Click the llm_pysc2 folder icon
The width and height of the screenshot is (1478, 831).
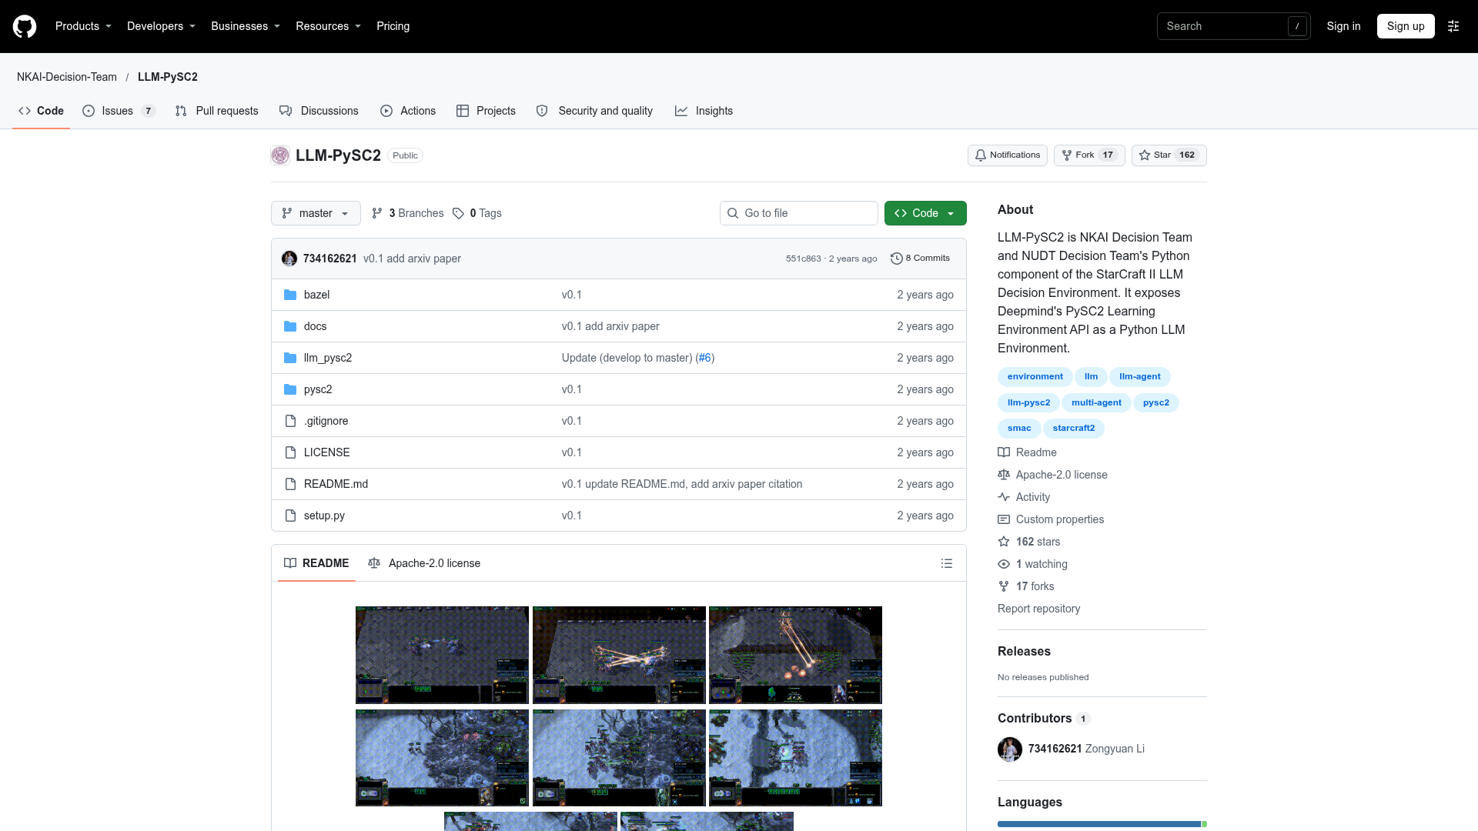tap(290, 358)
